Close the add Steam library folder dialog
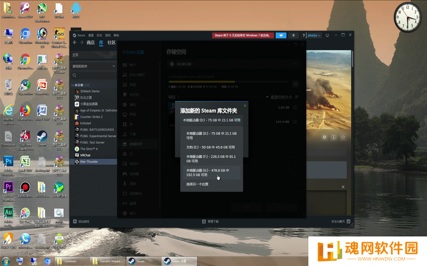427x266 pixels. tap(245, 106)
